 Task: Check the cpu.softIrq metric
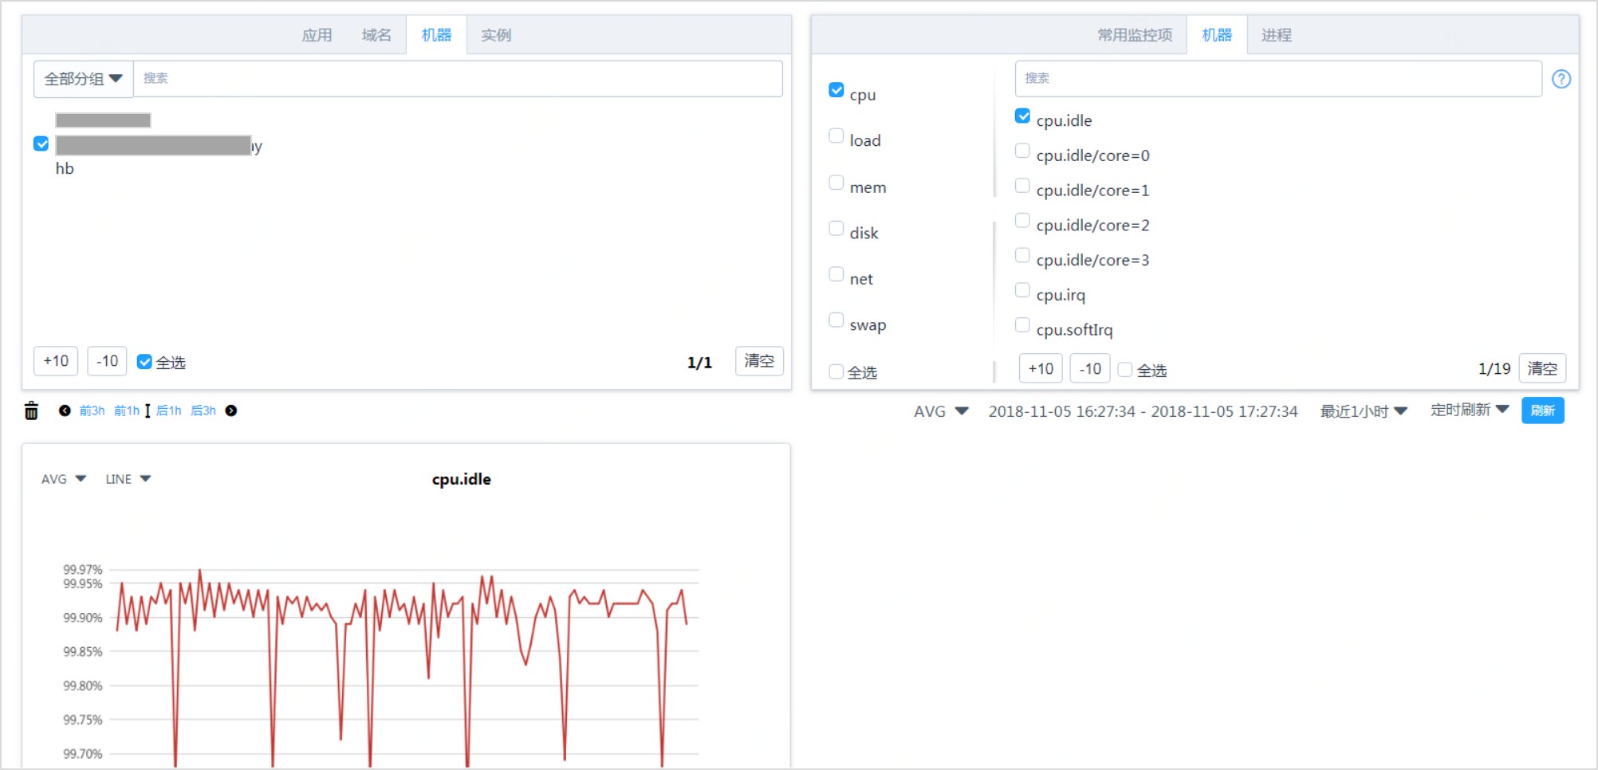tap(1021, 324)
